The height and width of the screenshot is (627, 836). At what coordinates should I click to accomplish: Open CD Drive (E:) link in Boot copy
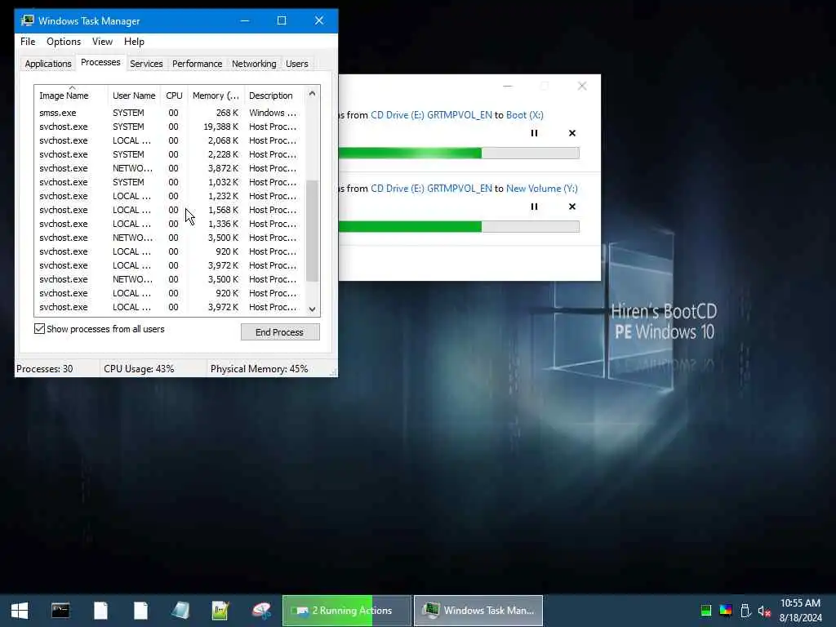pos(431,114)
